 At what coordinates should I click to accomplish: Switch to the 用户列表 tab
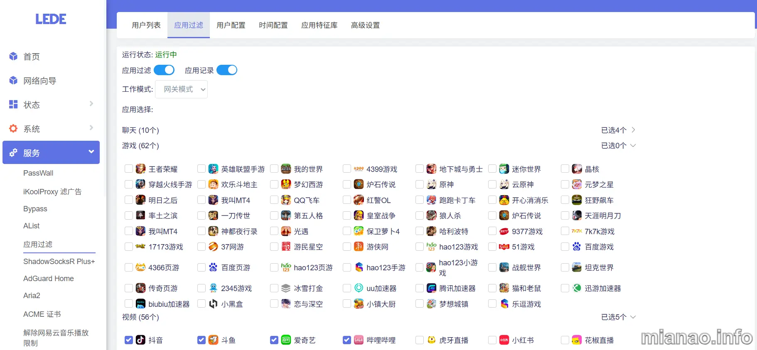coord(146,25)
